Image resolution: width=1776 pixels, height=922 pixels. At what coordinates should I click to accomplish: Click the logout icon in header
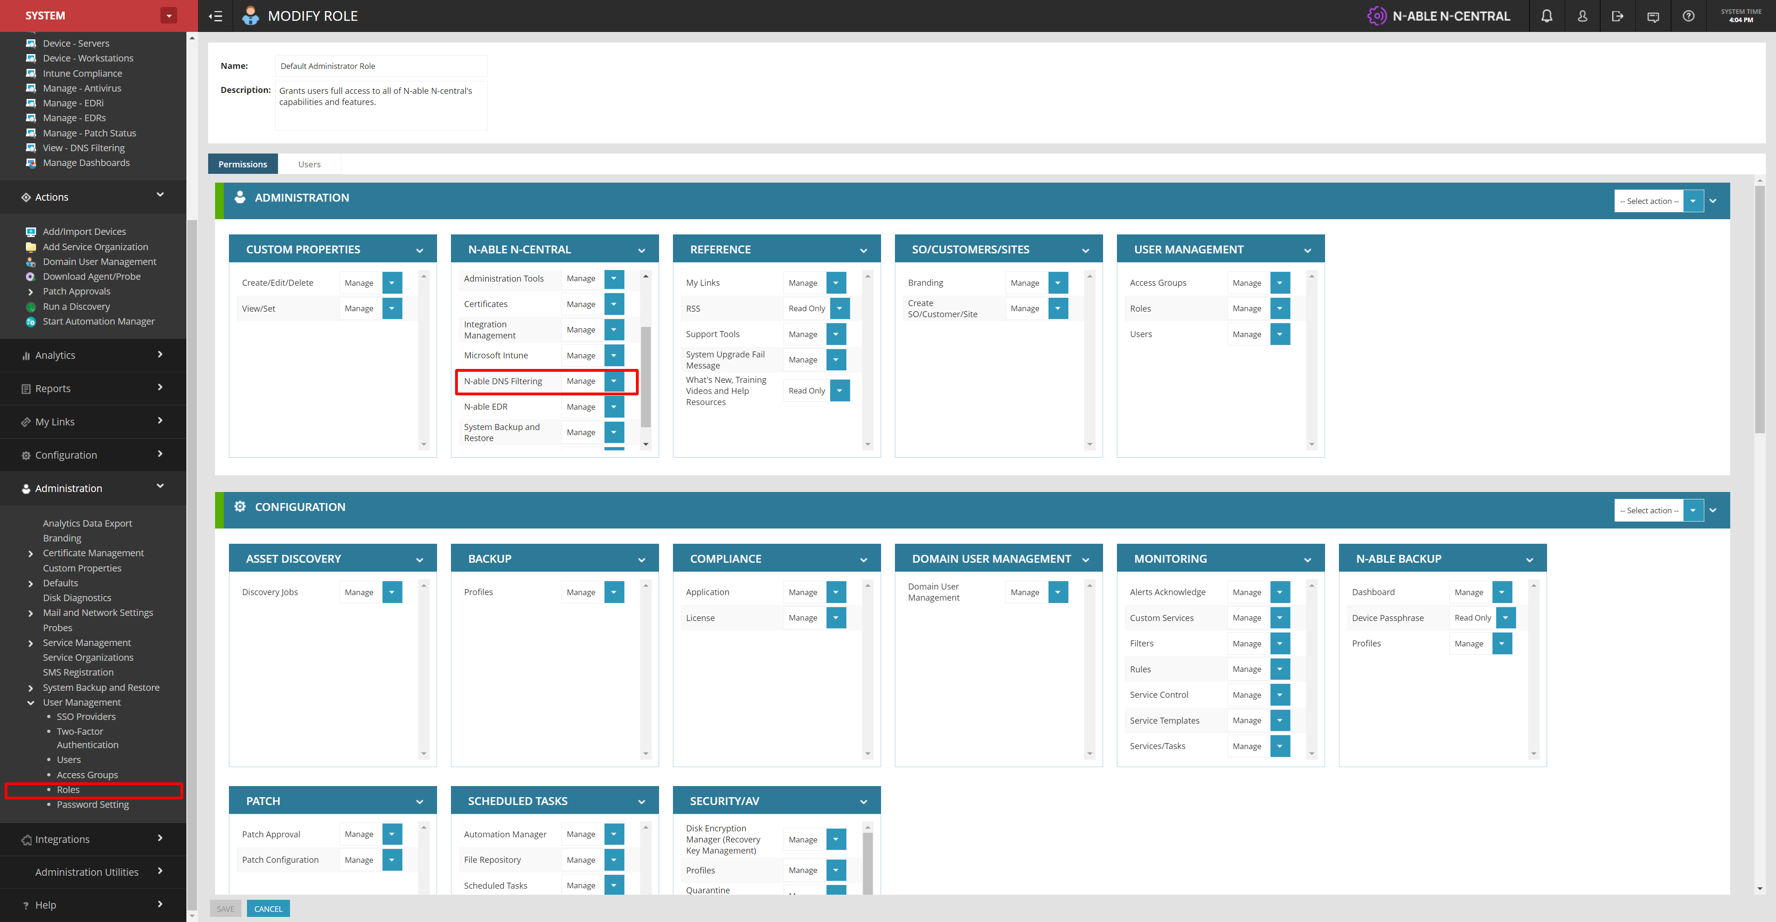pos(1617,16)
